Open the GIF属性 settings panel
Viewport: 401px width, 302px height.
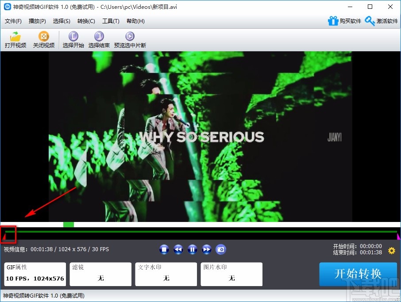(35, 274)
